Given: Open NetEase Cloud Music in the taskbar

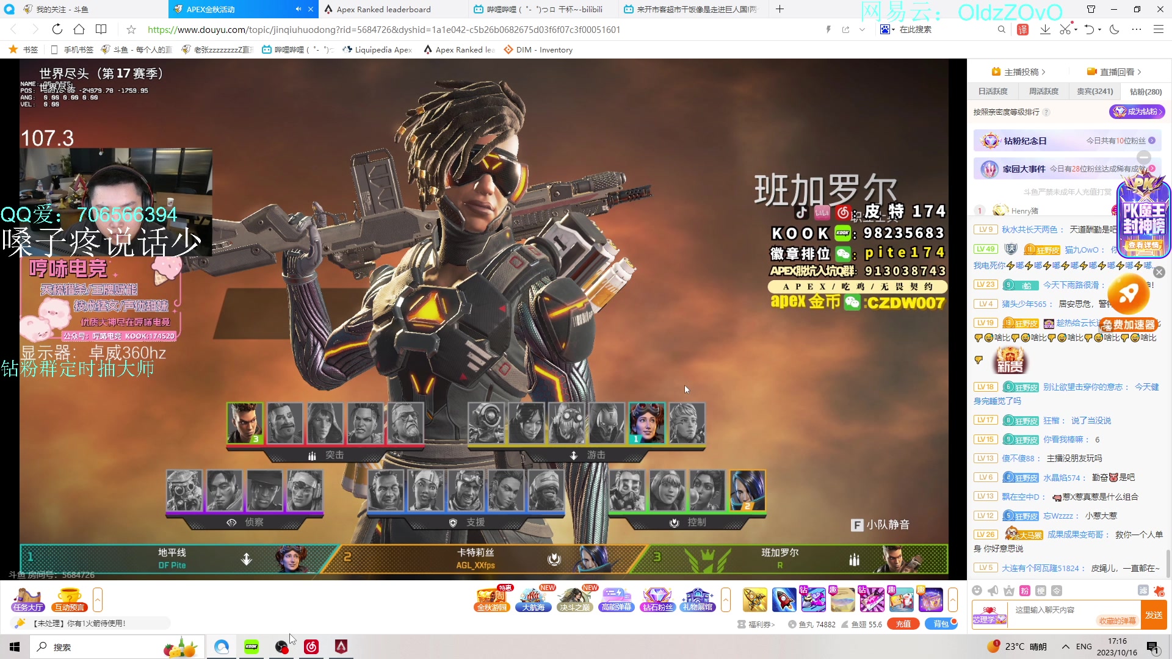Looking at the screenshot, I should point(311,647).
